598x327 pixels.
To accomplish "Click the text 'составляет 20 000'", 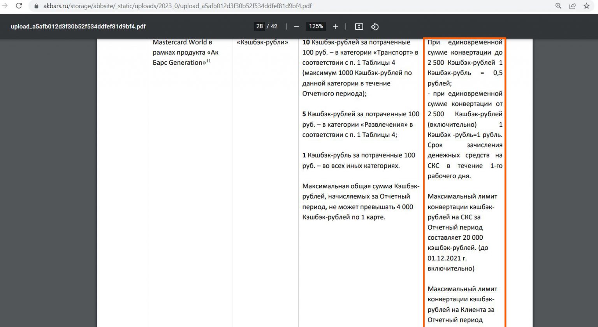I will click(x=455, y=237).
